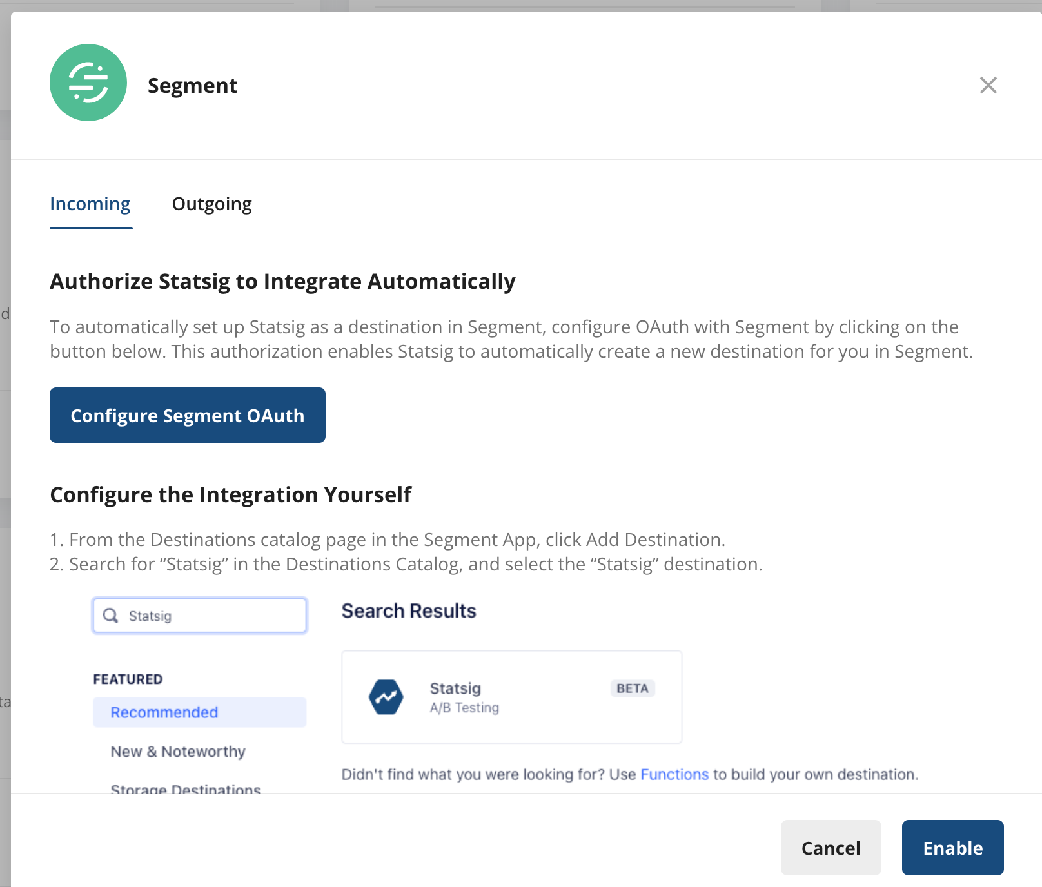Screen dimensions: 1042x887
Task: Select the Statsig destination card
Action: (511, 696)
